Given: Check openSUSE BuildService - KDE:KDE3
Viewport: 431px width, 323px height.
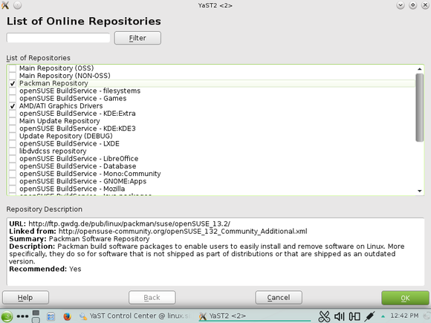Looking at the screenshot, I should click(13, 128).
